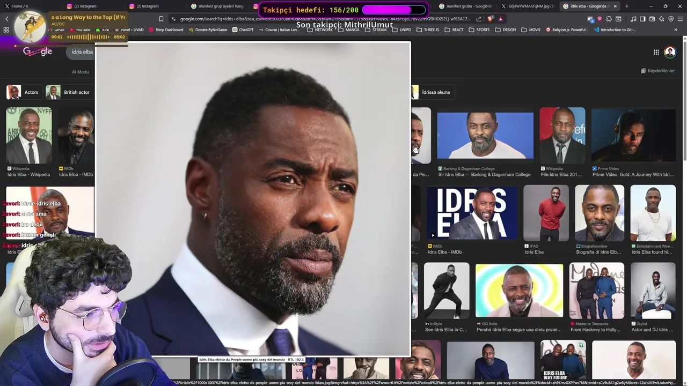687x386 pixels.
Task: Open Course Italian Lan... bookmark
Action: click(279, 29)
